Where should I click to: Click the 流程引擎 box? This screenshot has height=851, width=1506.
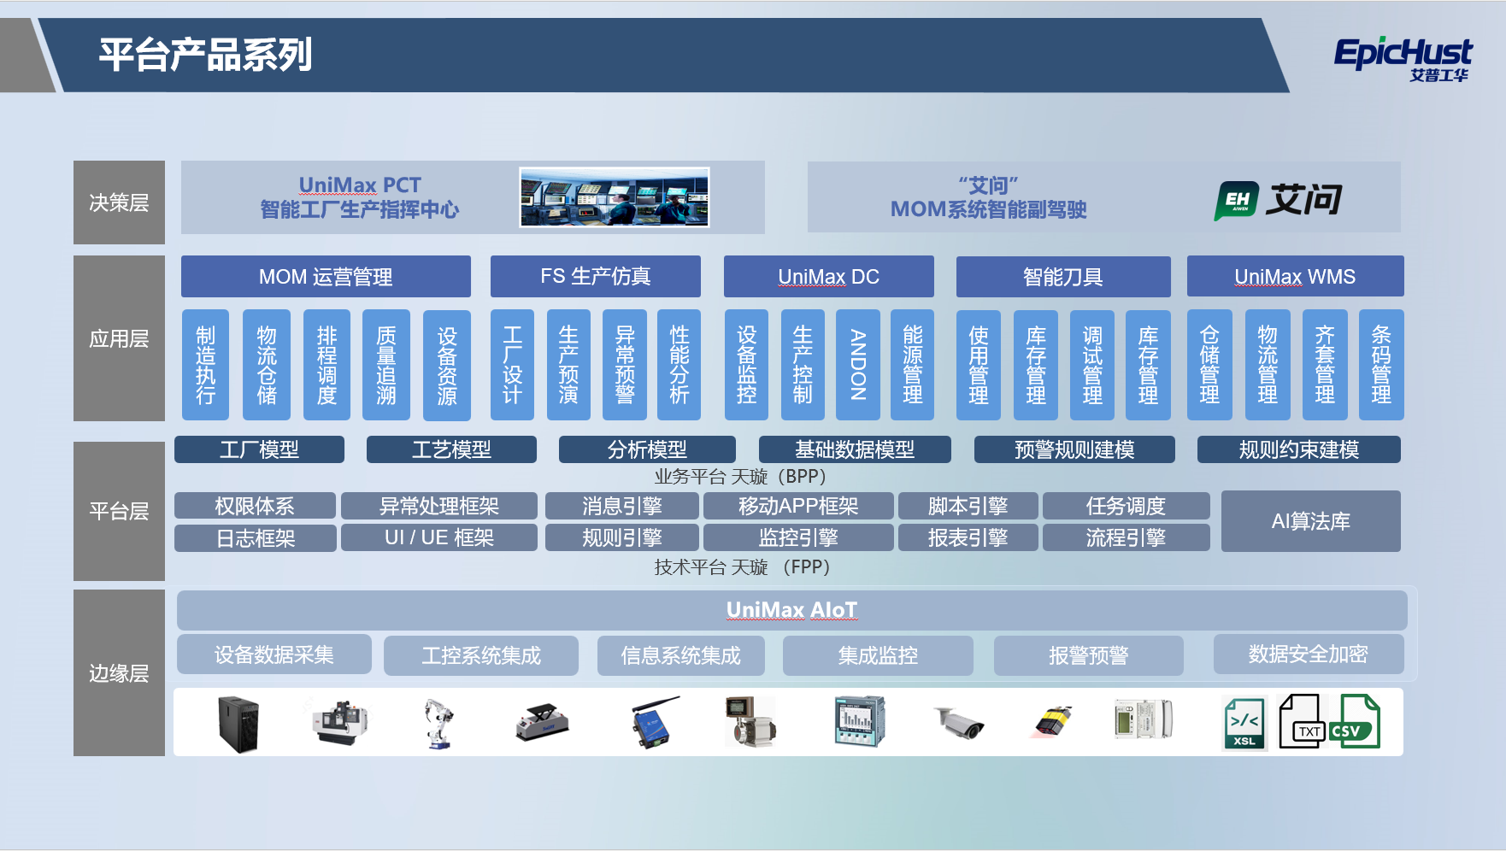click(1127, 537)
